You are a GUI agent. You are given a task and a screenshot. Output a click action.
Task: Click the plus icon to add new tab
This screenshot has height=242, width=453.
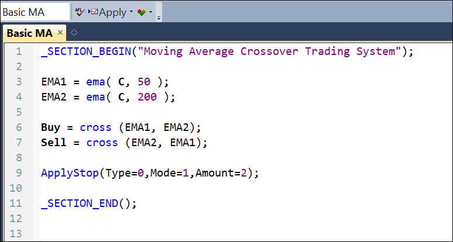tap(74, 33)
